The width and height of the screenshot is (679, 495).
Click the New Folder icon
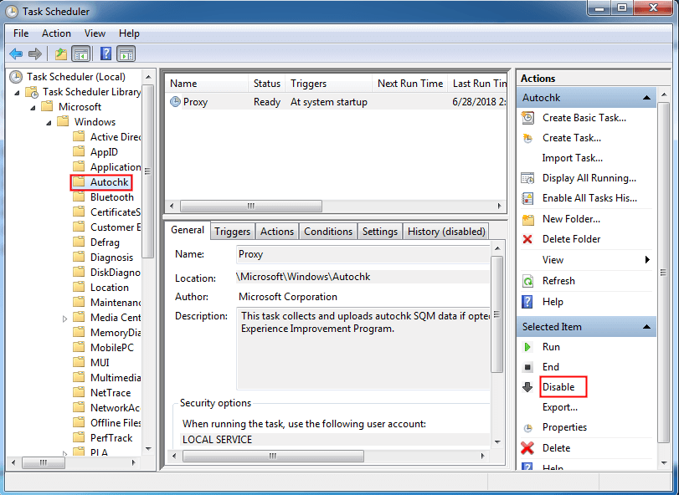pos(527,219)
